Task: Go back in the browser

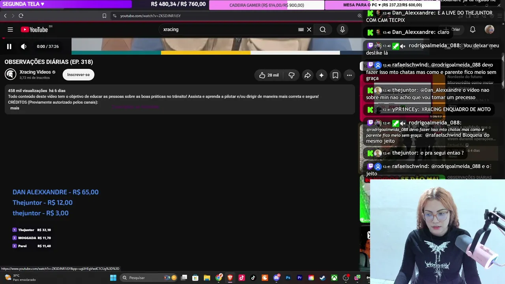Action: (x=5, y=16)
